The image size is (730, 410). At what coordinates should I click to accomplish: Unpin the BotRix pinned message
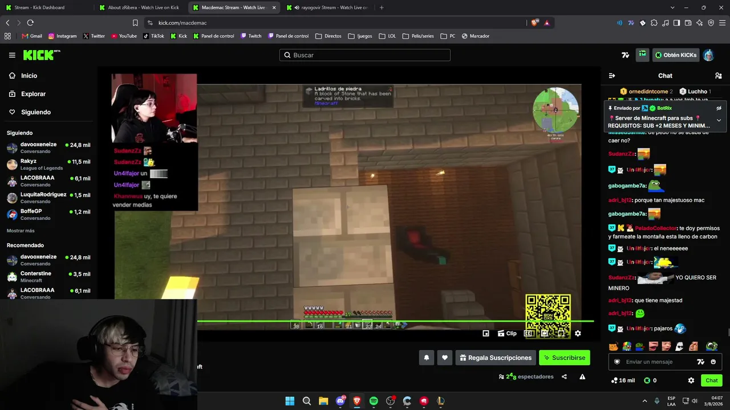719,108
